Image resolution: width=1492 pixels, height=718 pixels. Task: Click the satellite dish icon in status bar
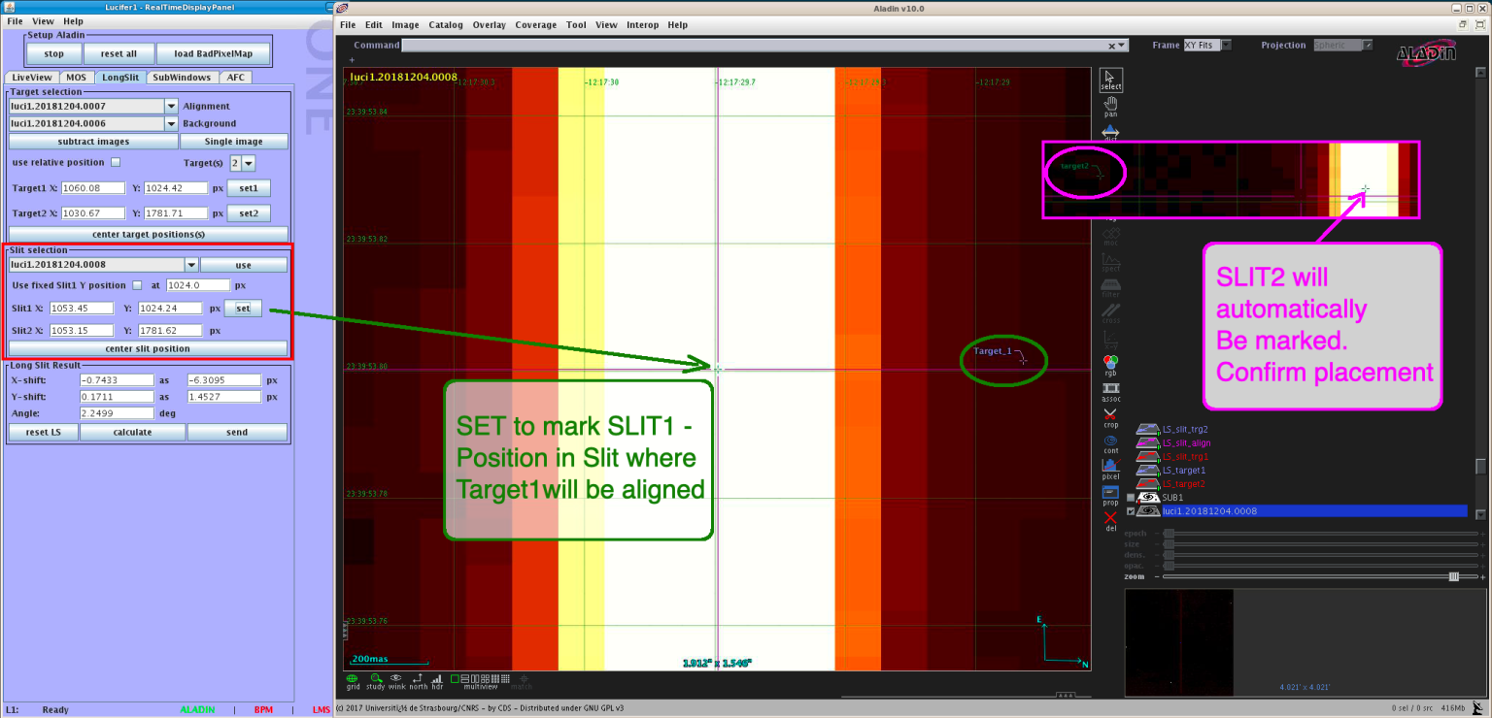pyautogui.click(x=1477, y=708)
